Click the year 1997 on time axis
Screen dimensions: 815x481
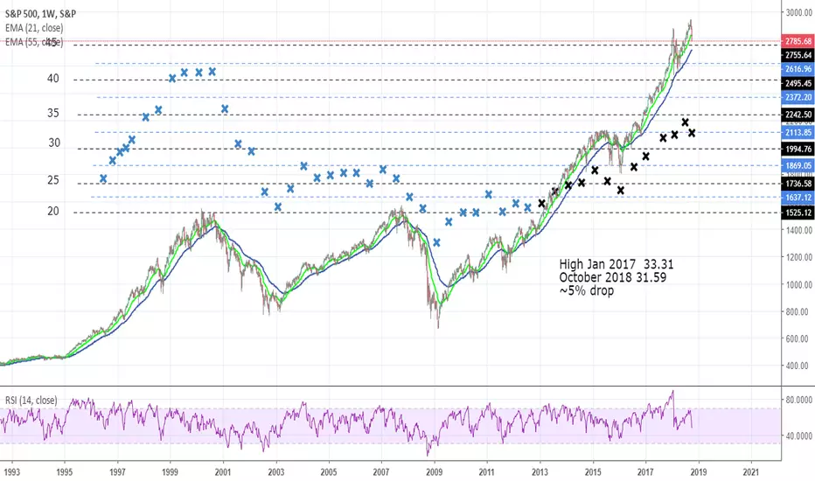pos(117,472)
